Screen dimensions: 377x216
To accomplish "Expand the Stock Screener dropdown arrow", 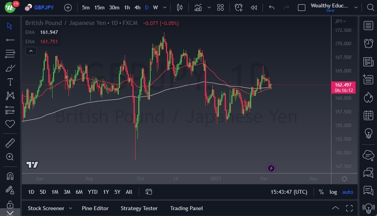I will [x=70, y=208].
